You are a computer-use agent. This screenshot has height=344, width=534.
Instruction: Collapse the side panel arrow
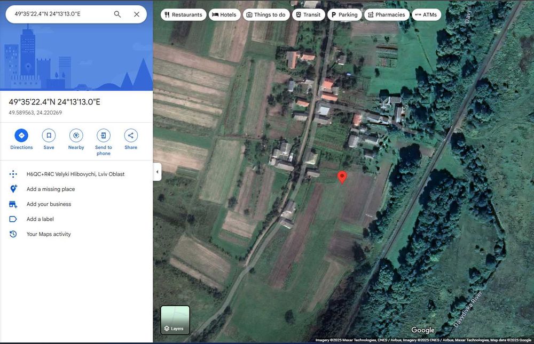157,172
